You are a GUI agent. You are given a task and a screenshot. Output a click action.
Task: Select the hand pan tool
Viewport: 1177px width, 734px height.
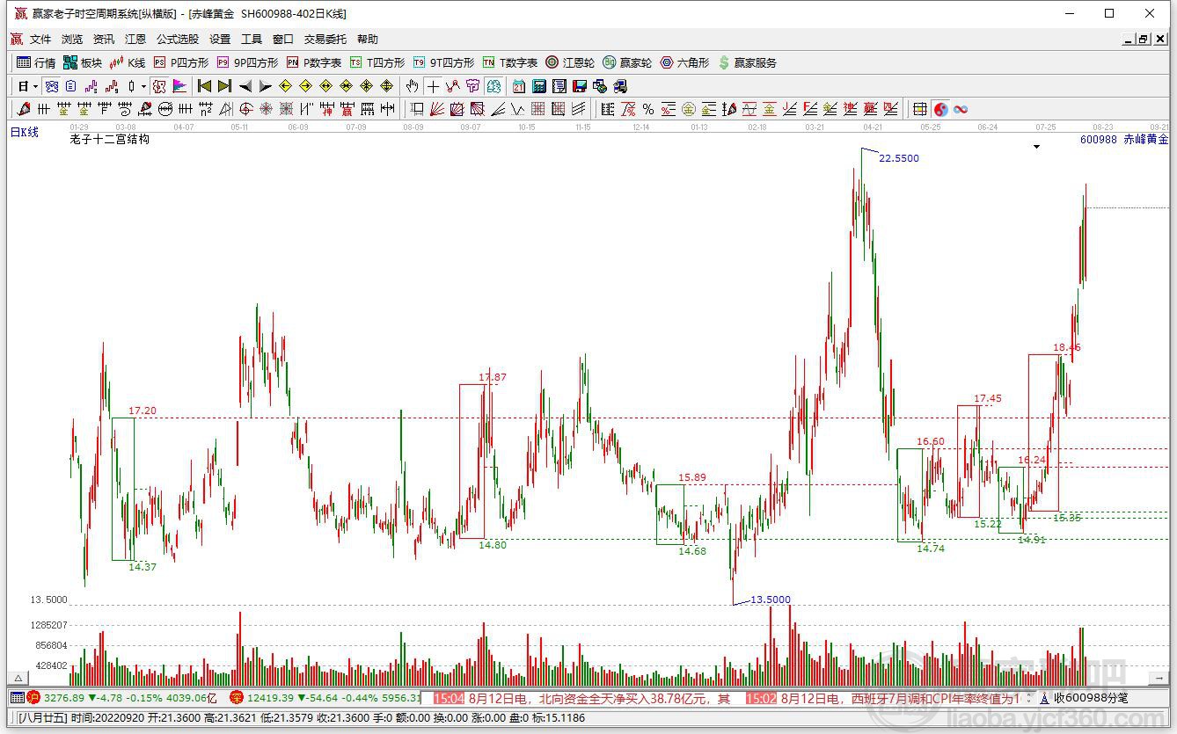412,86
